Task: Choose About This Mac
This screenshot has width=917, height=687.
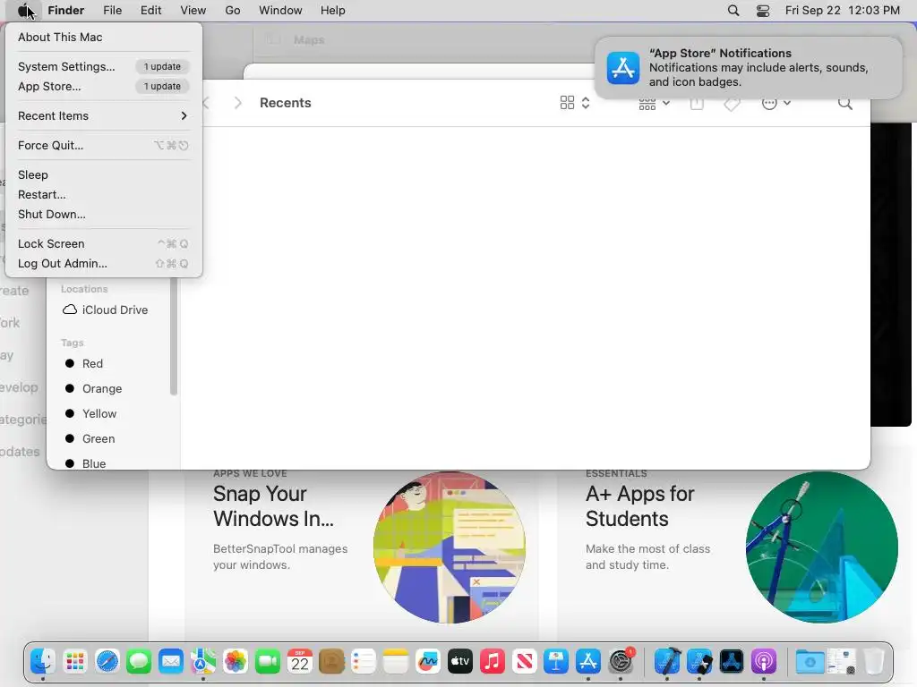Action: (104, 37)
